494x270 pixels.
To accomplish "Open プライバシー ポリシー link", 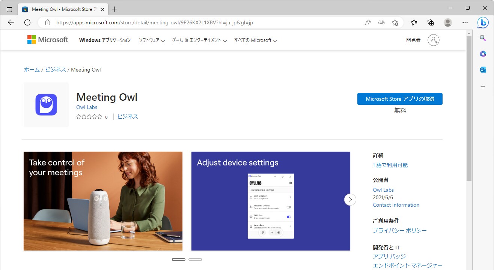I will pos(399,231).
